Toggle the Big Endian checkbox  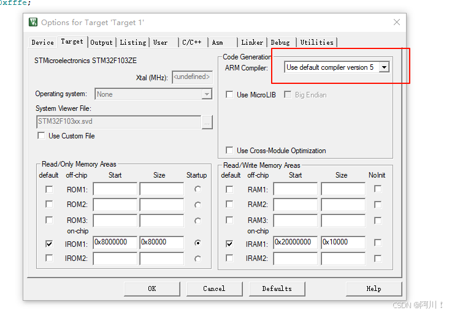click(x=288, y=94)
